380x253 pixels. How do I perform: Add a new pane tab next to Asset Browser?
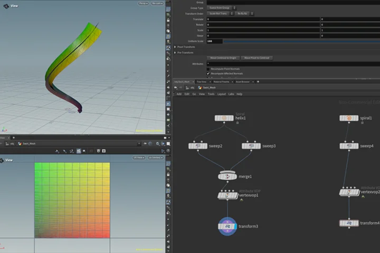[258, 82]
